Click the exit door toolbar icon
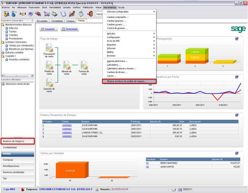The height and width of the screenshot is (193, 248). [x=90, y=14]
